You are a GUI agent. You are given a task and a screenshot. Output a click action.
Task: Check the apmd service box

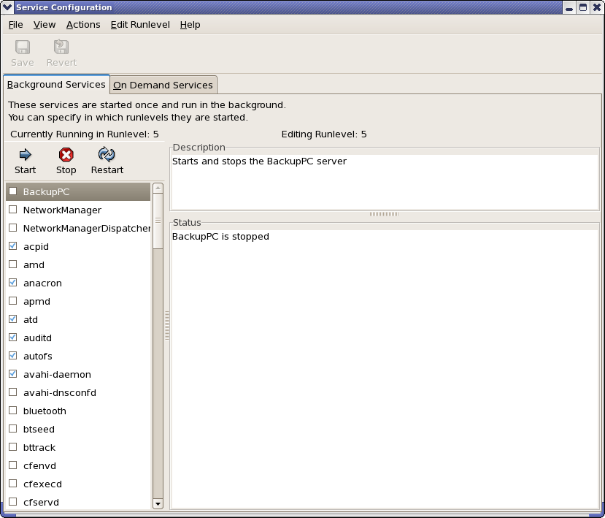tap(12, 300)
